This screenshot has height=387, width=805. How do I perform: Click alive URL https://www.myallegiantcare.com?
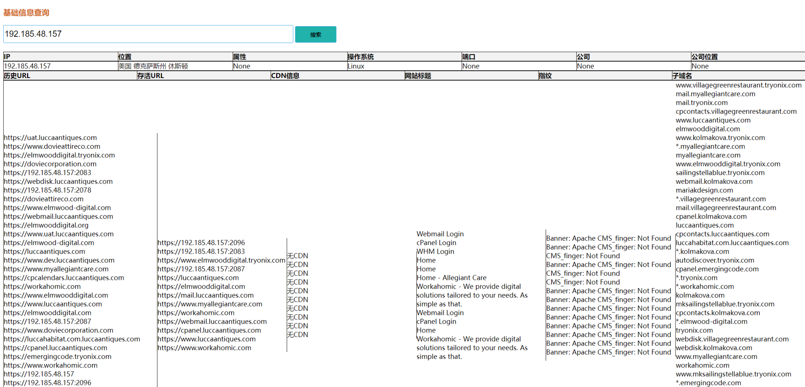pyautogui.click(x=210, y=304)
